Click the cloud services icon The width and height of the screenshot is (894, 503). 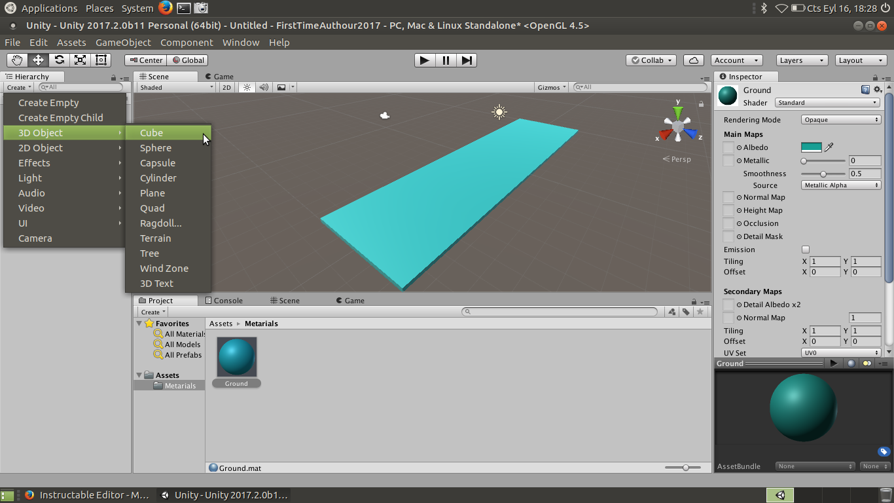click(x=694, y=60)
